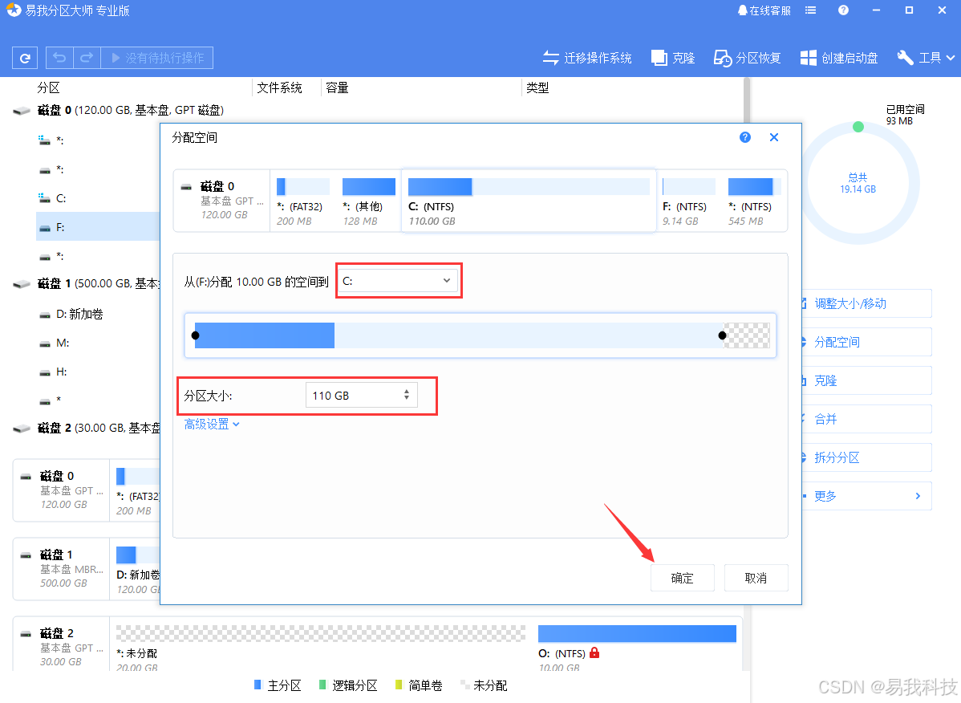Click the Type (类型) column header
Screen dimensions: 961x703
click(537, 87)
